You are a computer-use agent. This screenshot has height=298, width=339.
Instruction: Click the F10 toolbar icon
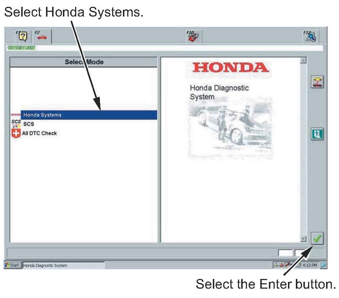[x=194, y=36]
